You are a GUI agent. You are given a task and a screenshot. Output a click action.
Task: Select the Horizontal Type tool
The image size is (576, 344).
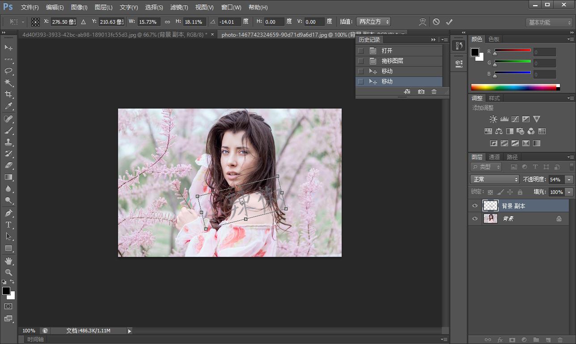coord(8,224)
